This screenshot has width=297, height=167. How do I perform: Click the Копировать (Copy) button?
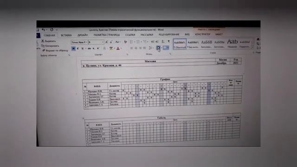(x=50, y=46)
